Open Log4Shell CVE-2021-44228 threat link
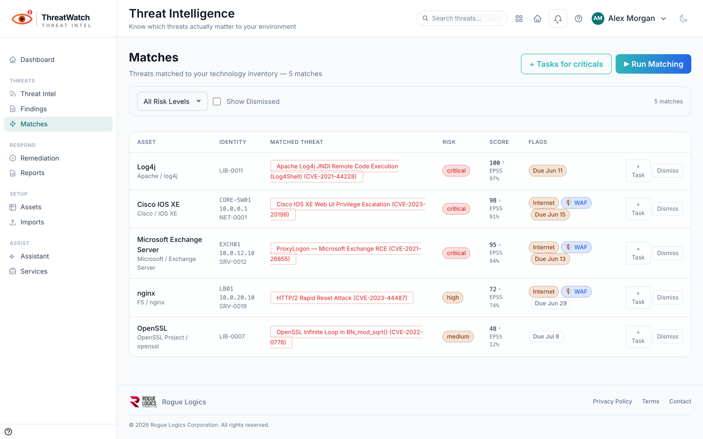This screenshot has height=439, width=703. [334, 171]
